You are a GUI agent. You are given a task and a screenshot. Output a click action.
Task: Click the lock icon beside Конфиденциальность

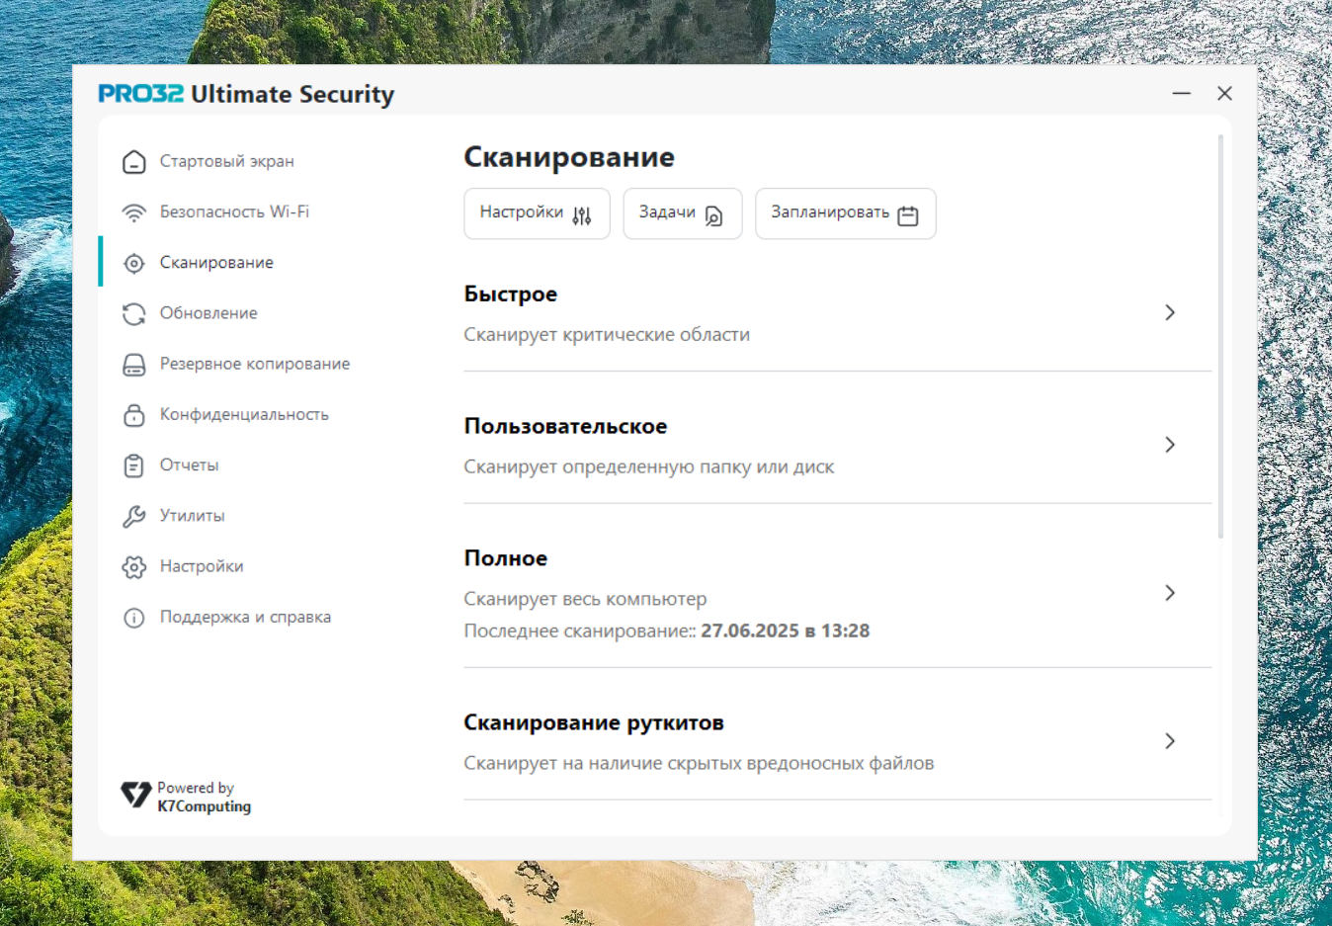pyautogui.click(x=134, y=415)
